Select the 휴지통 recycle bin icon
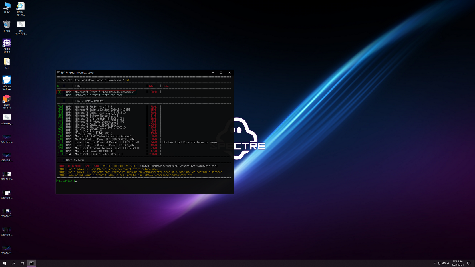475x267 pixels. (7, 26)
